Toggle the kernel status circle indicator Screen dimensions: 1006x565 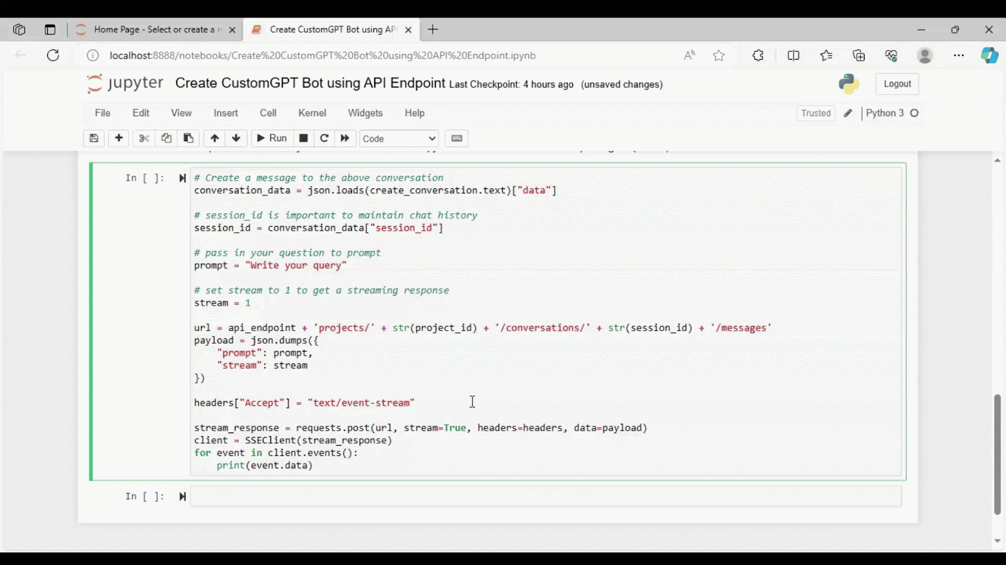coord(915,113)
